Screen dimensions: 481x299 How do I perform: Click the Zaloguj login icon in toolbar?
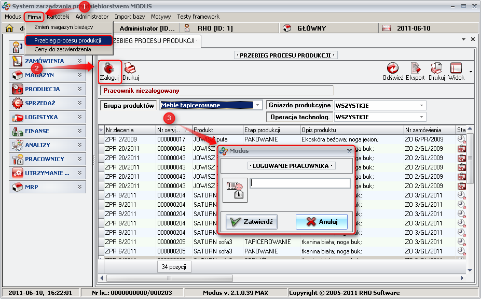pyautogui.click(x=109, y=69)
